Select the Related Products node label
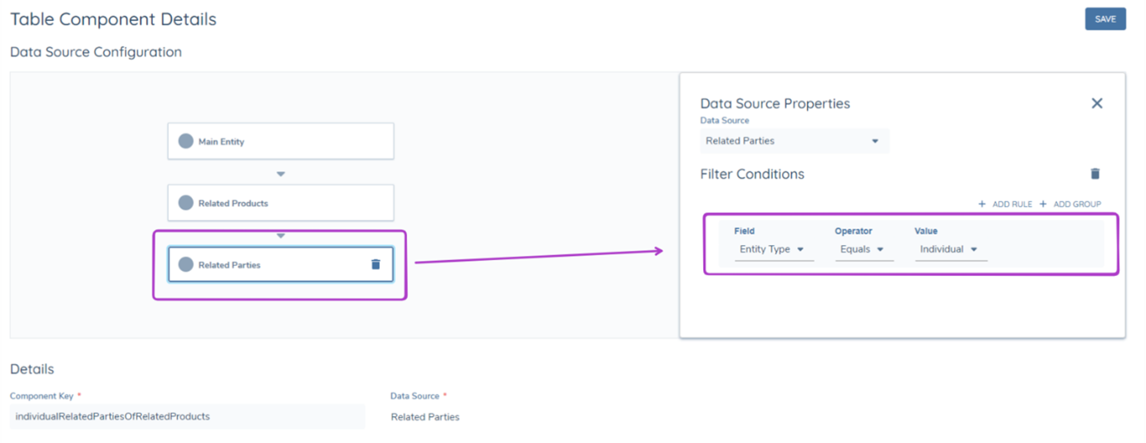The image size is (1146, 443). click(233, 204)
